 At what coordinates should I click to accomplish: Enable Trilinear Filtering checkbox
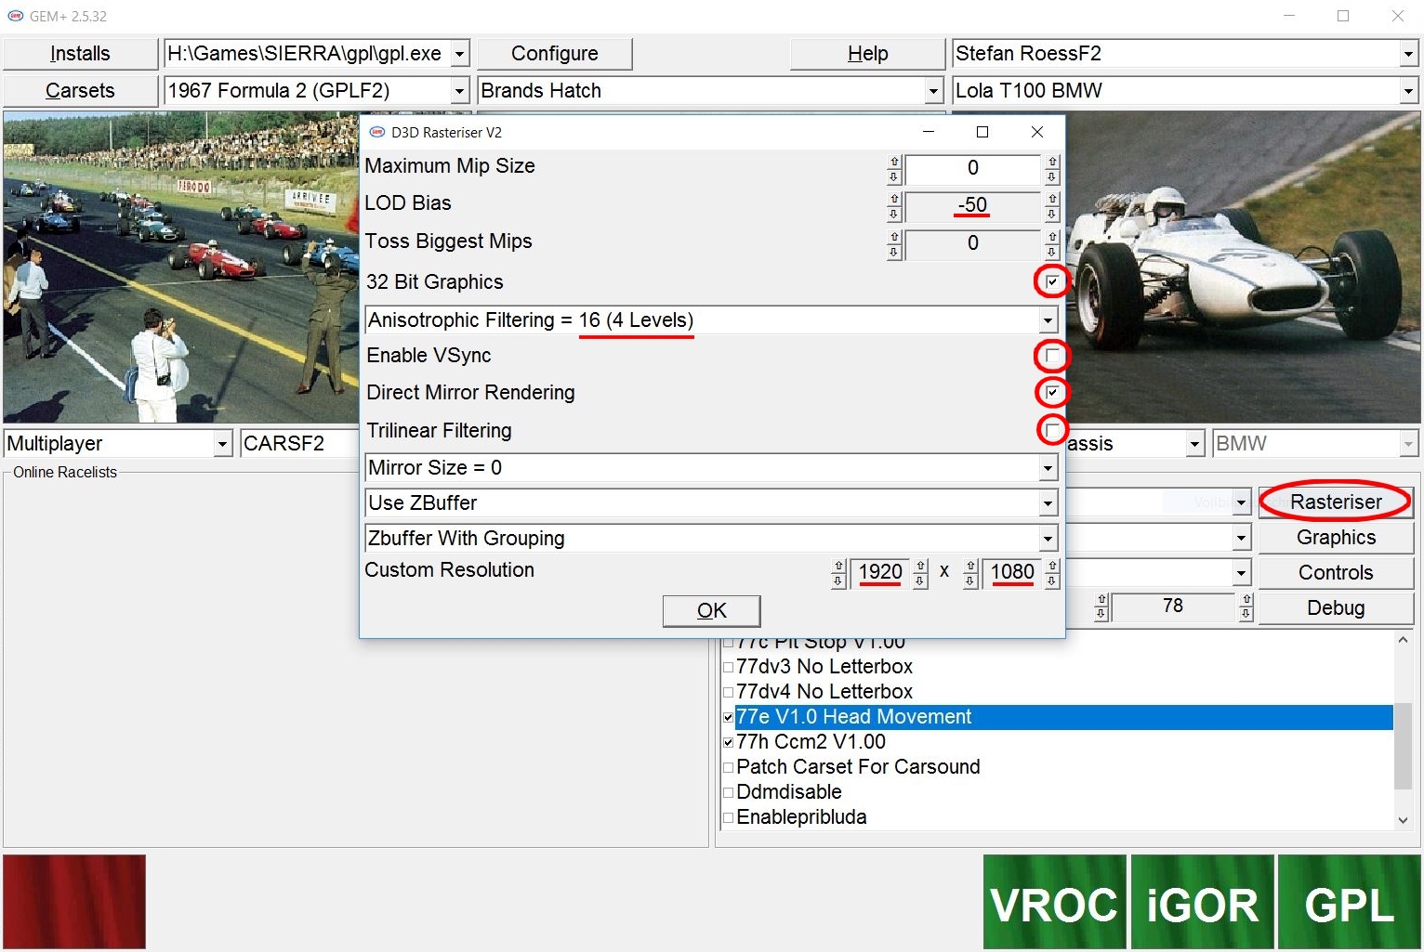click(1051, 430)
